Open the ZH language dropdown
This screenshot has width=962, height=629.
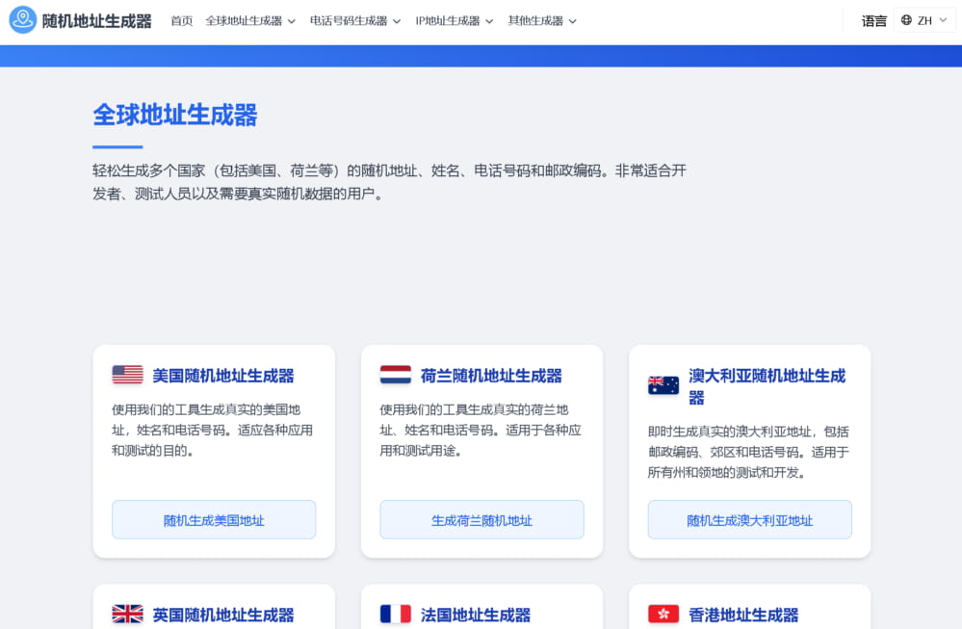point(923,20)
